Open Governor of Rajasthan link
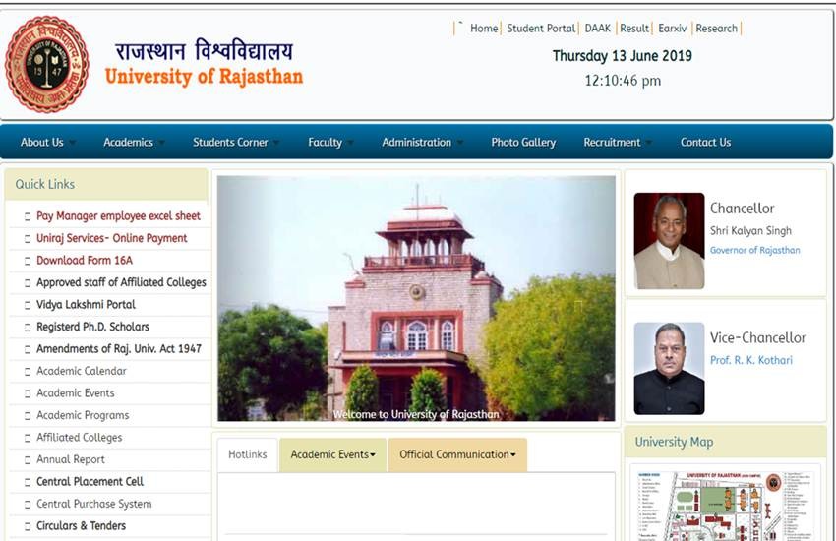Screen dimensions: 836x541 pos(754,251)
